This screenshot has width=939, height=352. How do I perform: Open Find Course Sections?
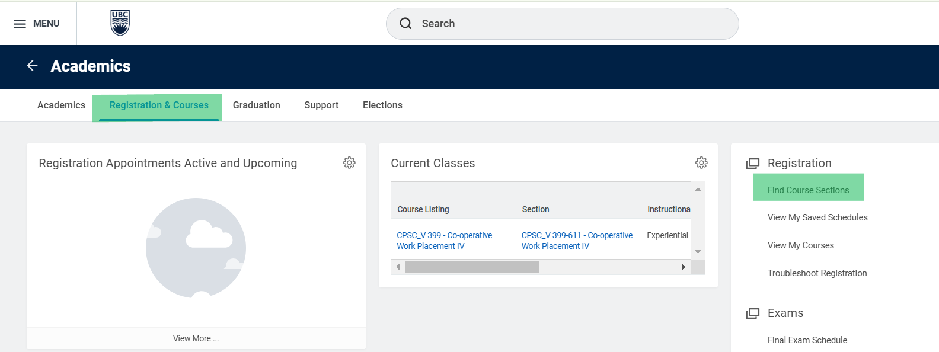[x=808, y=190]
